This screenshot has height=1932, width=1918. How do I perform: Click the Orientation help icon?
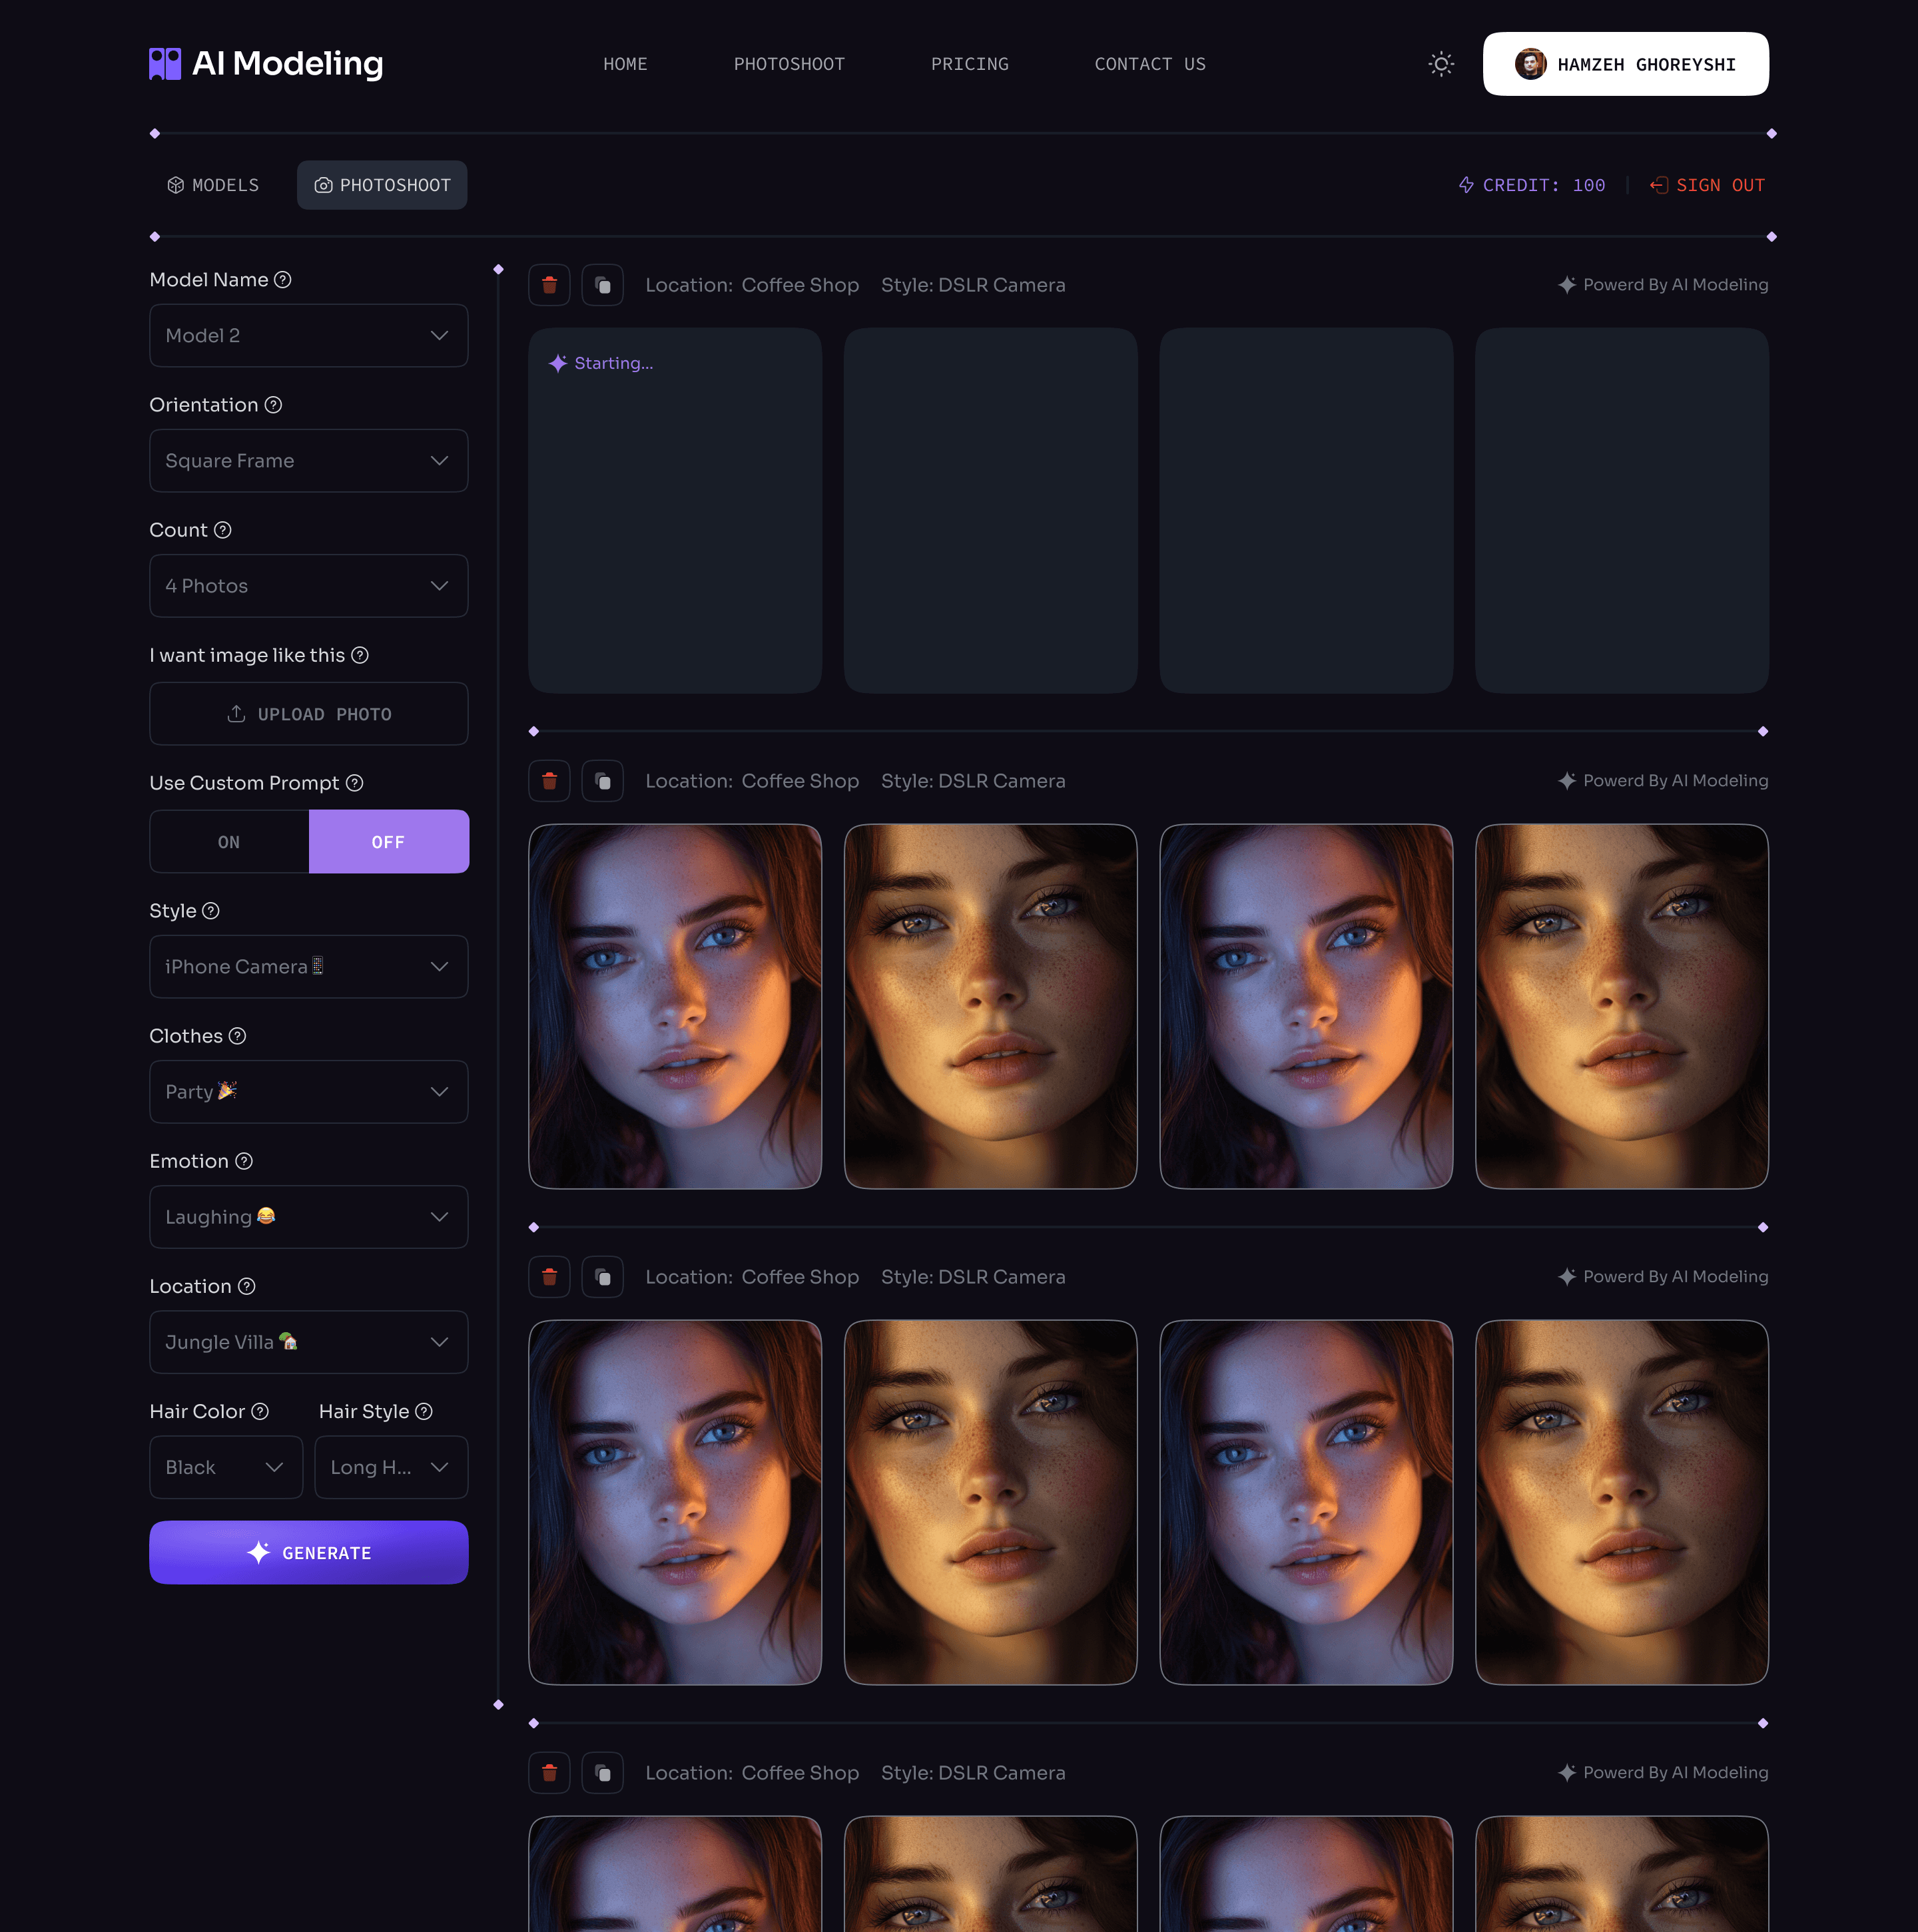point(273,405)
